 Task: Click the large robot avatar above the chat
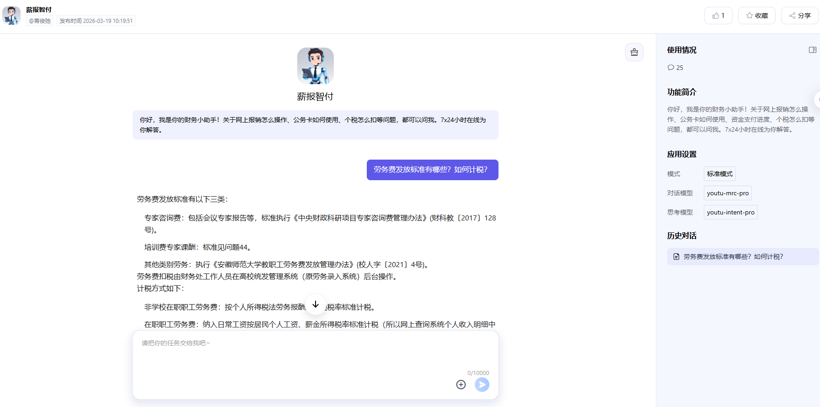click(315, 66)
